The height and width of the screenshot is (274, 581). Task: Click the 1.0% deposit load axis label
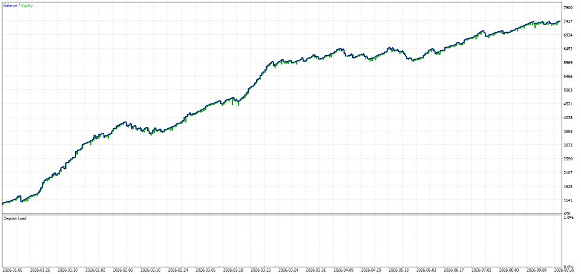coord(568,218)
